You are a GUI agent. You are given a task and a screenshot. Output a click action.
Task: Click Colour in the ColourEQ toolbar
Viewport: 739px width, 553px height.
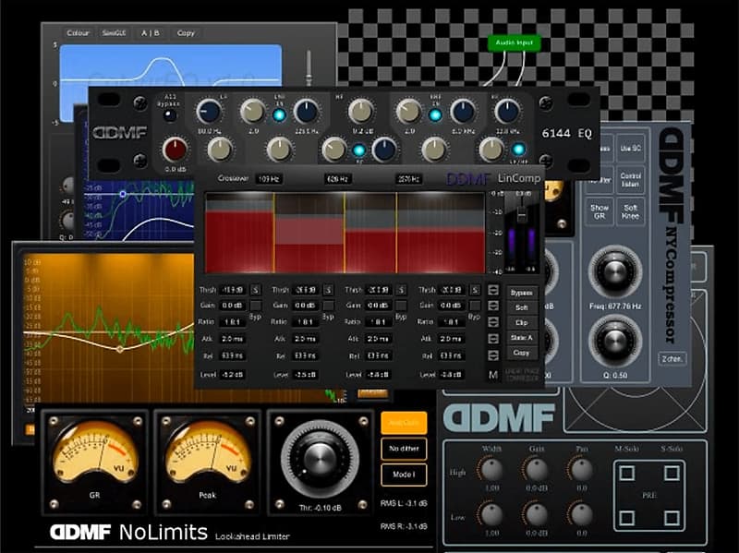78,30
